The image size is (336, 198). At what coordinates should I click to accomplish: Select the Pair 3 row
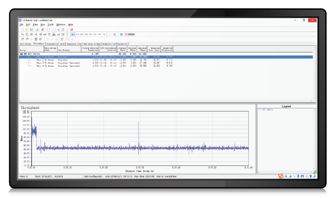tap(166, 63)
